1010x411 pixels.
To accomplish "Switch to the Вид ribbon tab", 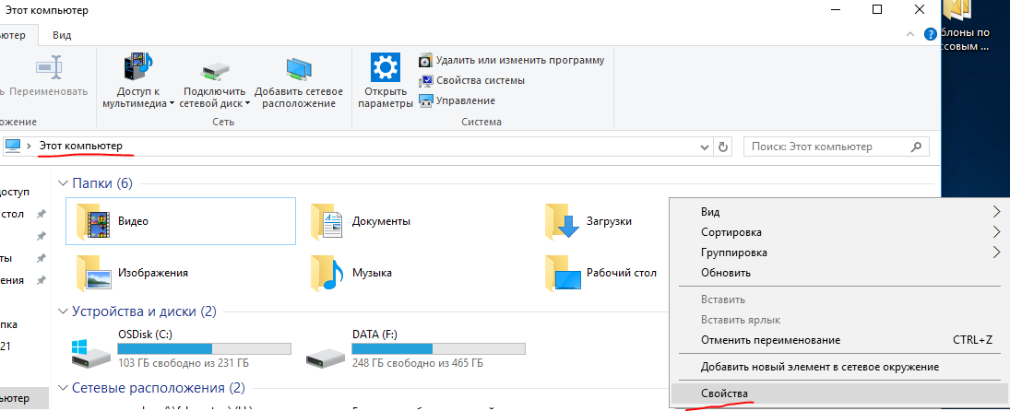I will click(x=62, y=35).
